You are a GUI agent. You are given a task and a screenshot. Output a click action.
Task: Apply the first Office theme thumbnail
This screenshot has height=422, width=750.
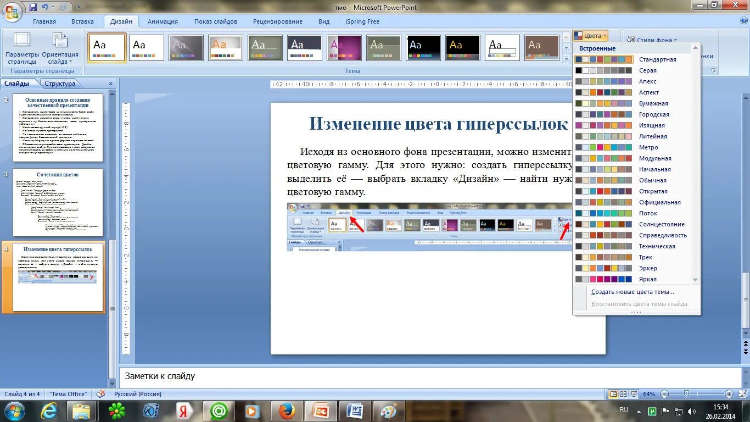[107, 48]
